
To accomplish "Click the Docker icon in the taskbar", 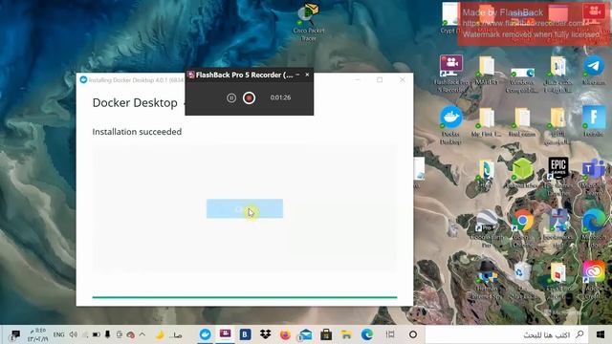I will pyautogui.click(x=205, y=334).
